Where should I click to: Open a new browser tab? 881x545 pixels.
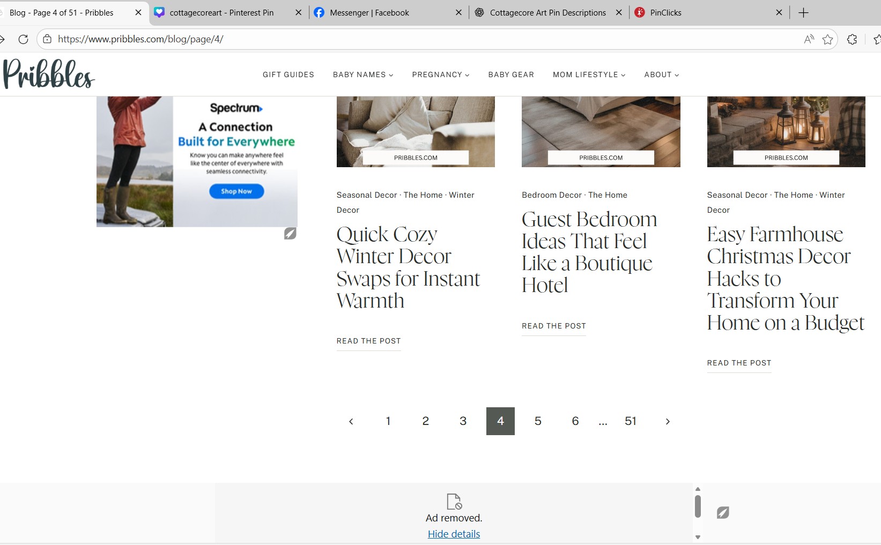(803, 13)
